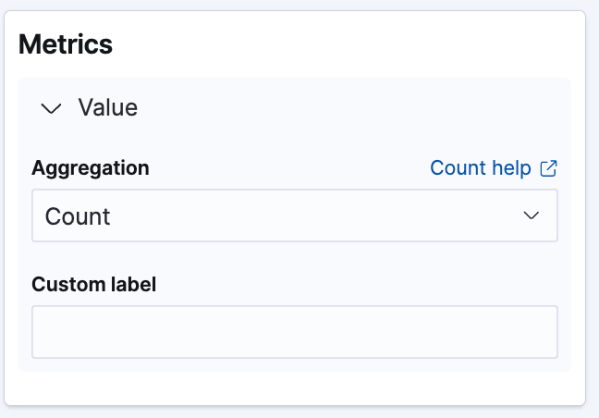Screen dimensions: 599x418
Task: Click the Custom label field caption
Action: pyautogui.click(x=94, y=285)
